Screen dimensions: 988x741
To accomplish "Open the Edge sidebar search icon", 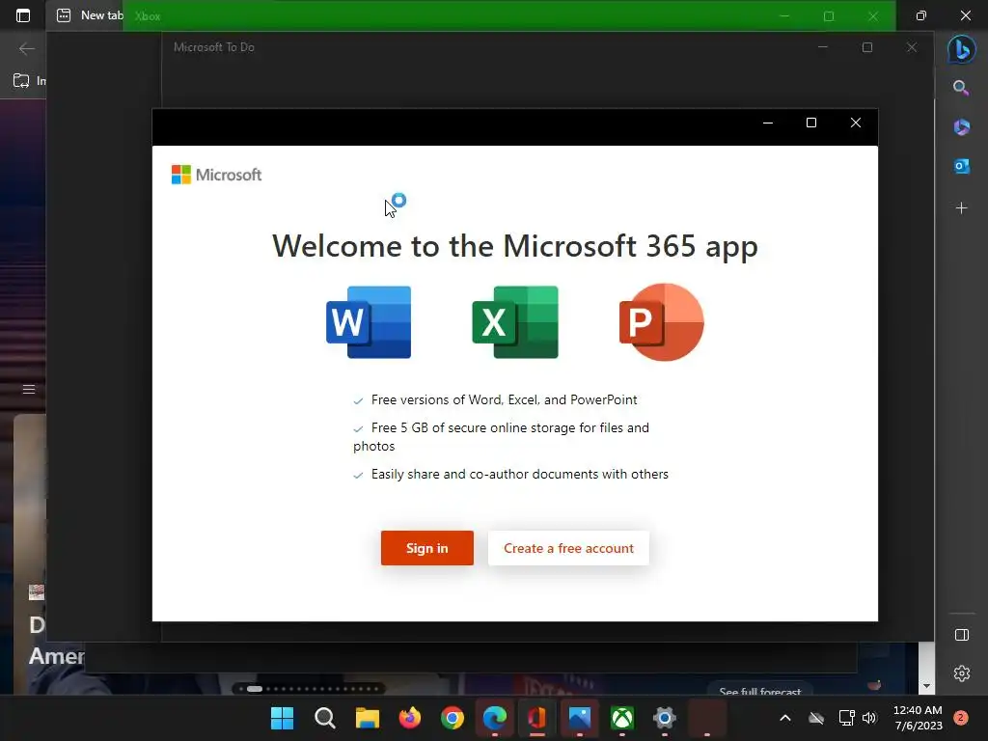I will pos(961,88).
